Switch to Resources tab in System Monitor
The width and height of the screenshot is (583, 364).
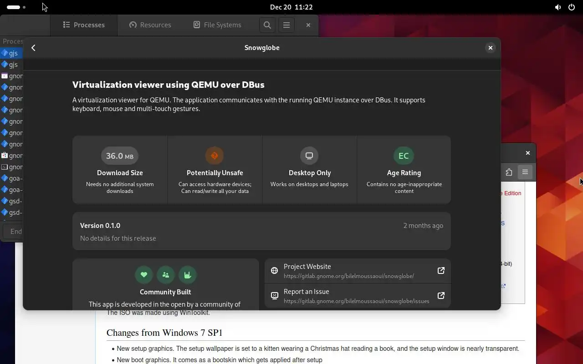click(x=150, y=25)
